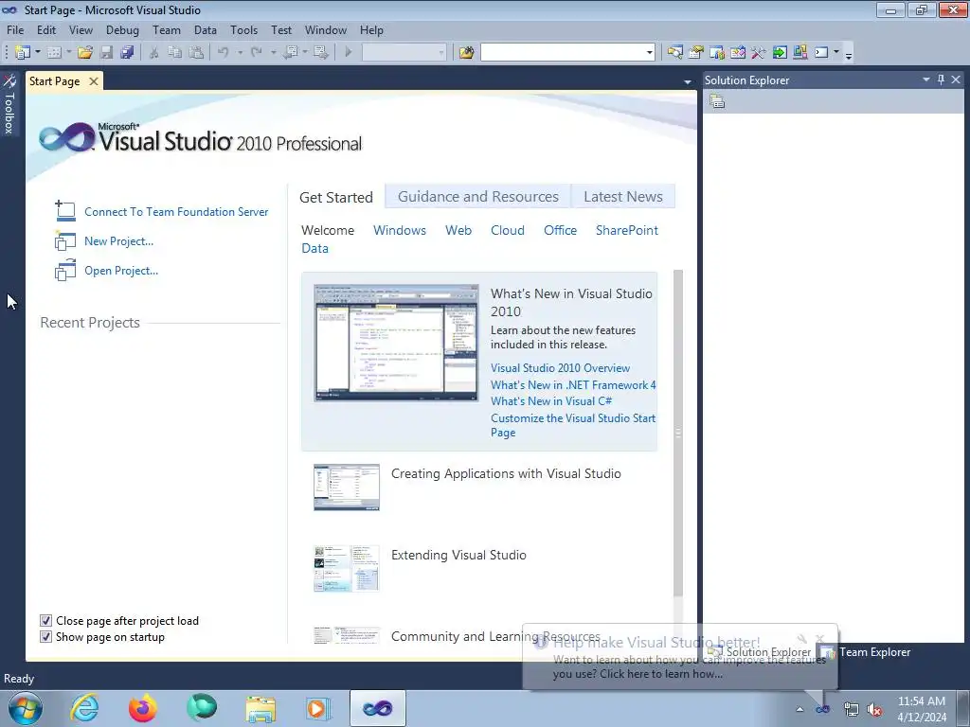Screen dimensions: 970x727
Task: Open the other windows dropdown arrow
Action: (836, 53)
